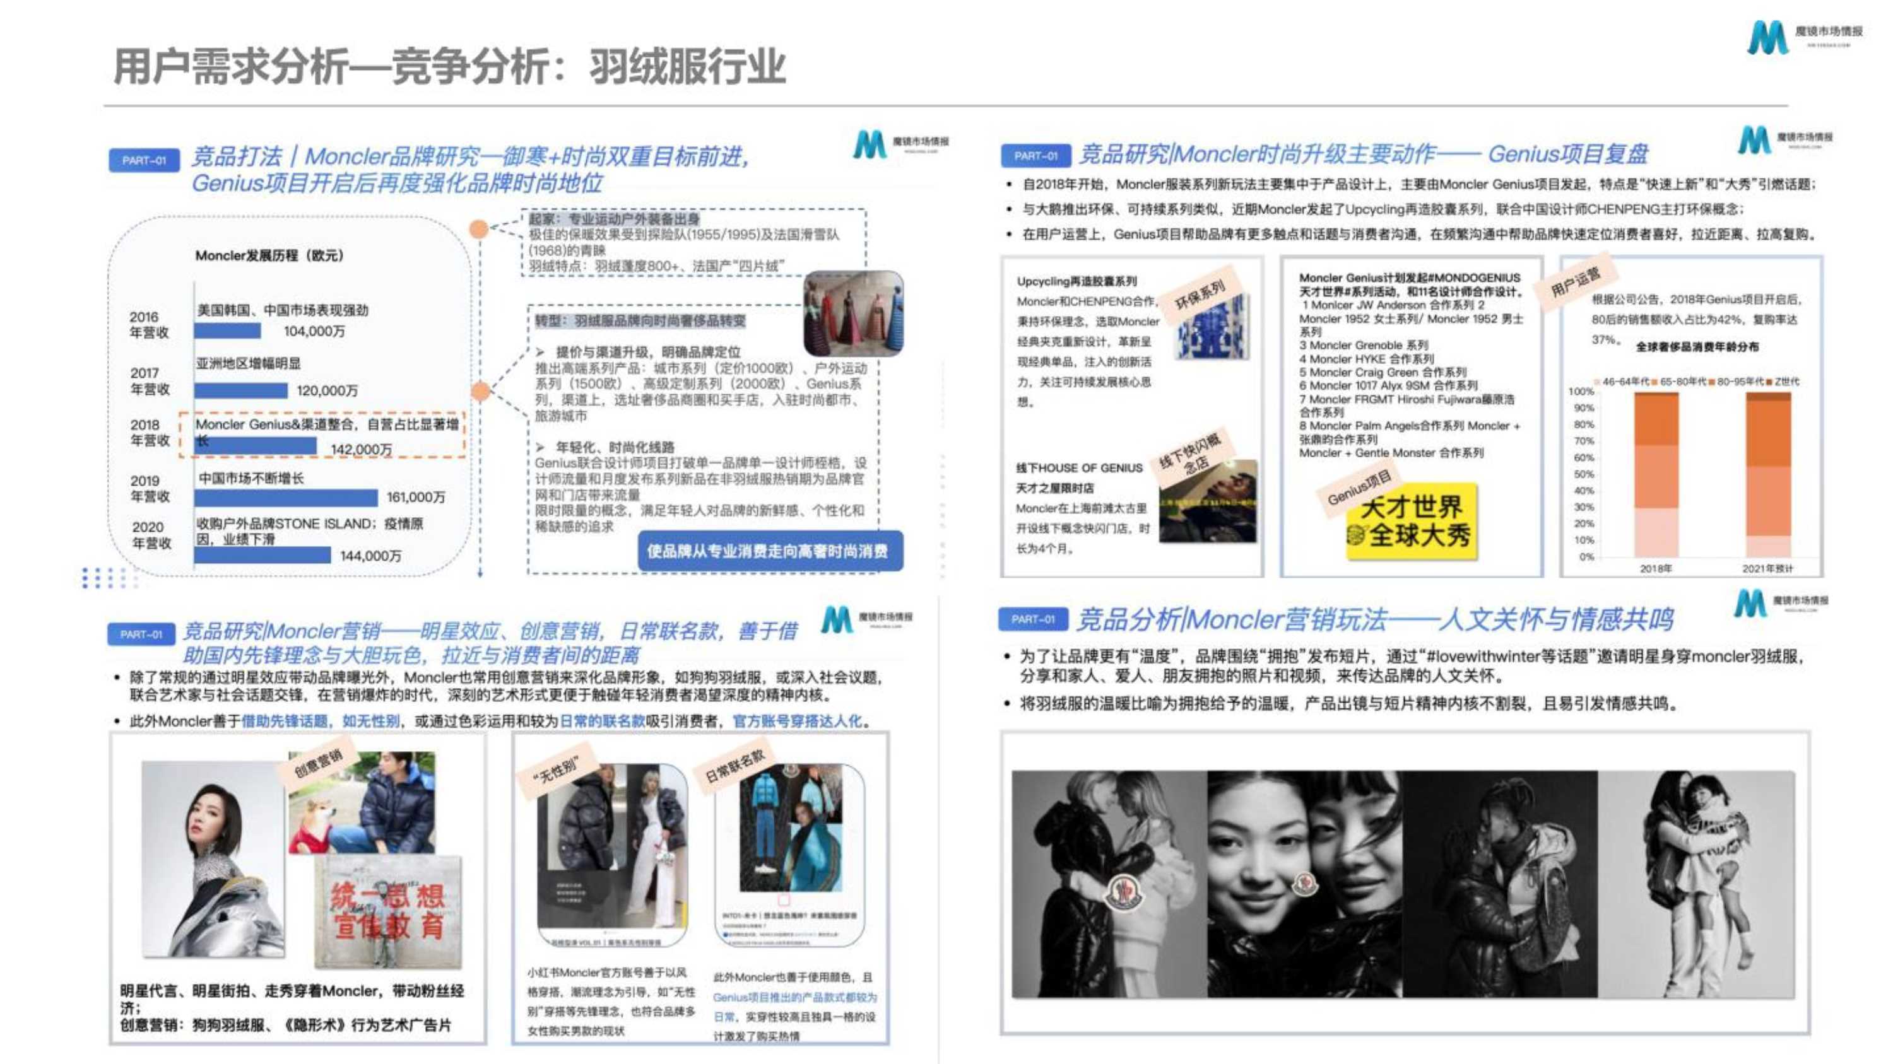1893x1064 pixels.
Task: Click the 环保系列 tag label
Action: 1200,295
